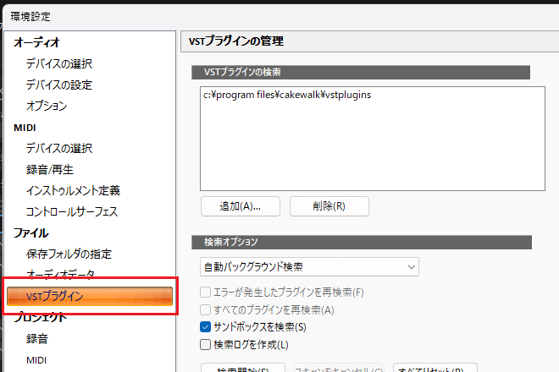
Task: Toggle the すべてのプラグインを再検索(A) checkbox
Action: pos(204,309)
